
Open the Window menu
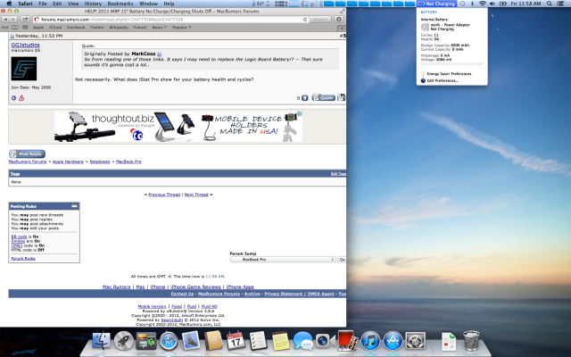pos(148,4)
